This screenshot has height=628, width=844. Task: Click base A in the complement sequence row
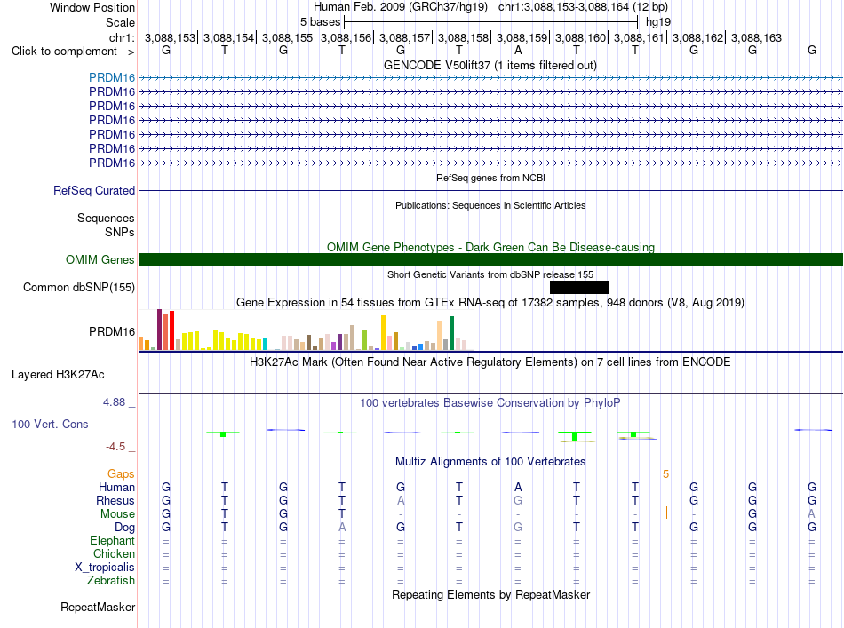[518, 51]
